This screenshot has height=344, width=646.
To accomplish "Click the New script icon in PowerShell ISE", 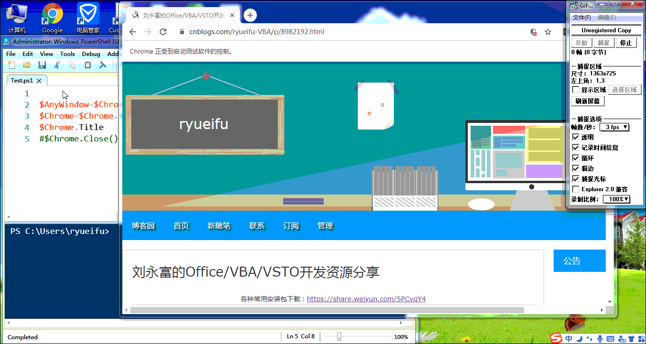I will (12, 65).
